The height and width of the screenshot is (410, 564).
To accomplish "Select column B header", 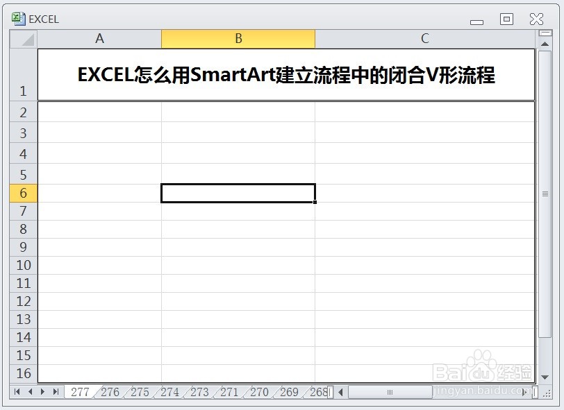I will tap(238, 39).
